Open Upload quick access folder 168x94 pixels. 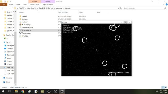[x=9, y=25]
